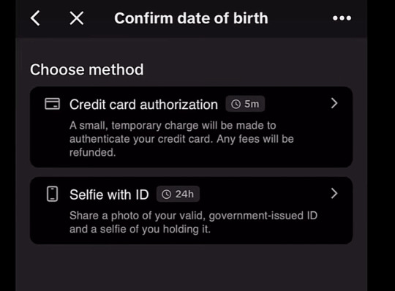This screenshot has width=395, height=291.
Task: Expand Credit card authorization via its chevron
Action: [x=334, y=103]
